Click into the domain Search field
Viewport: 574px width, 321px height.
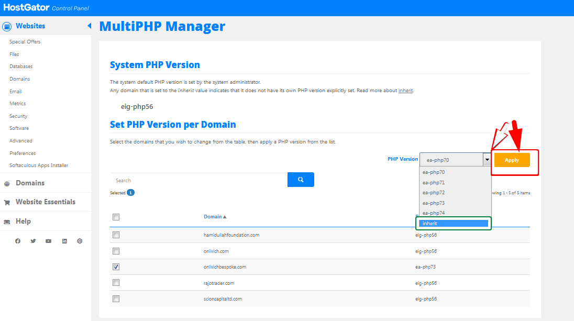[x=199, y=180]
